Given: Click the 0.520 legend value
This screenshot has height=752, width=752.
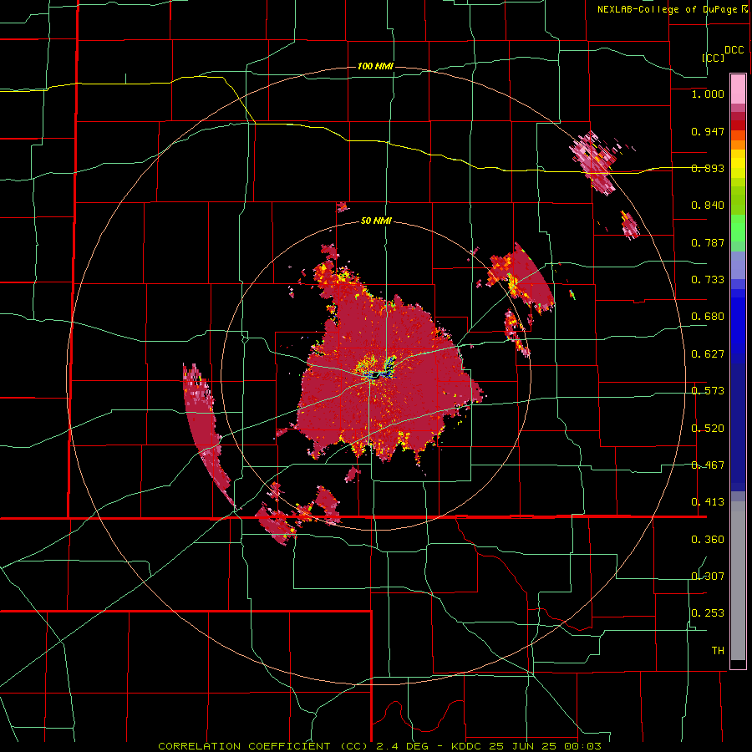Looking at the screenshot, I should (708, 429).
